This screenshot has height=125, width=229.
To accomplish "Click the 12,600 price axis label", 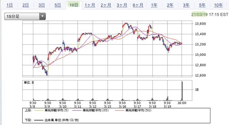I will tap(200, 75).
